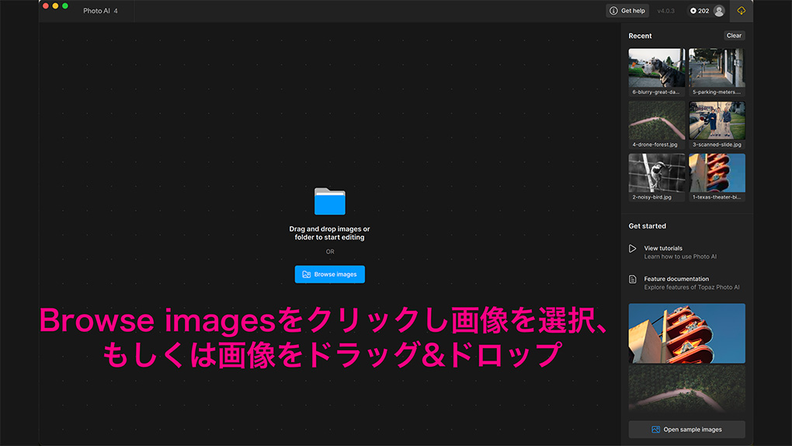Click the info icon in Get help
792x446 pixels.
pos(613,11)
